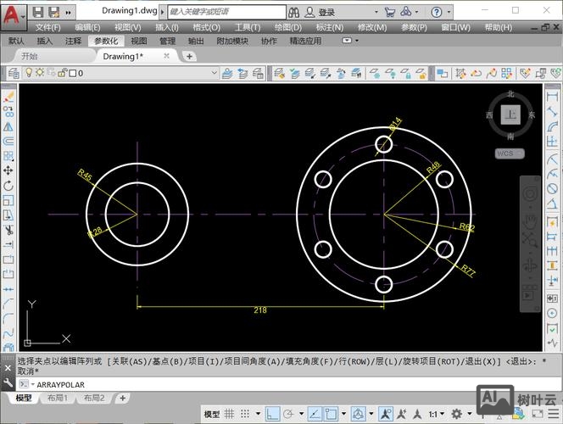The image size is (563, 424).
Task: Open the AutoCAD application menu button
Action: (14, 13)
